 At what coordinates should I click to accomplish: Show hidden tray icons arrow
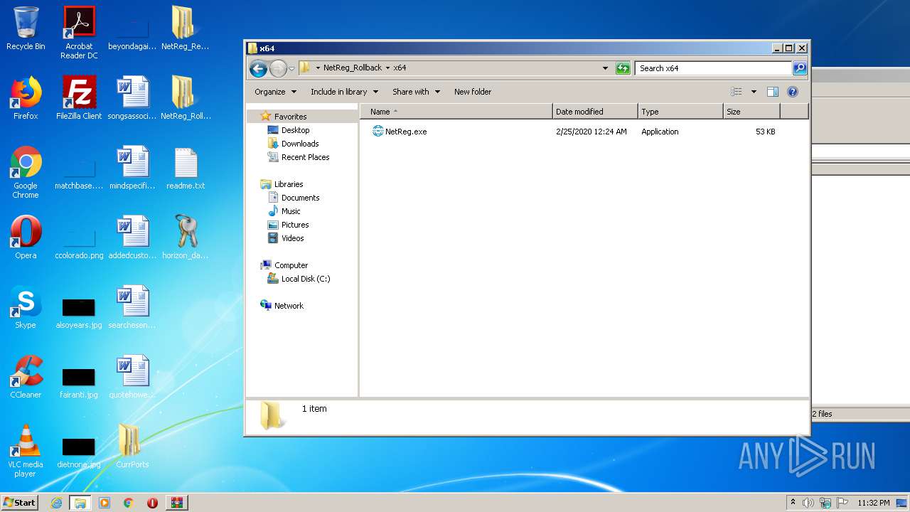793,502
